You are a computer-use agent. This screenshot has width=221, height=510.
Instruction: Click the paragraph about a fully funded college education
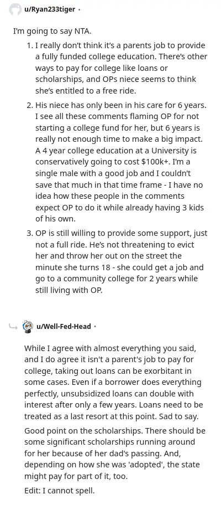pos(121,68)
